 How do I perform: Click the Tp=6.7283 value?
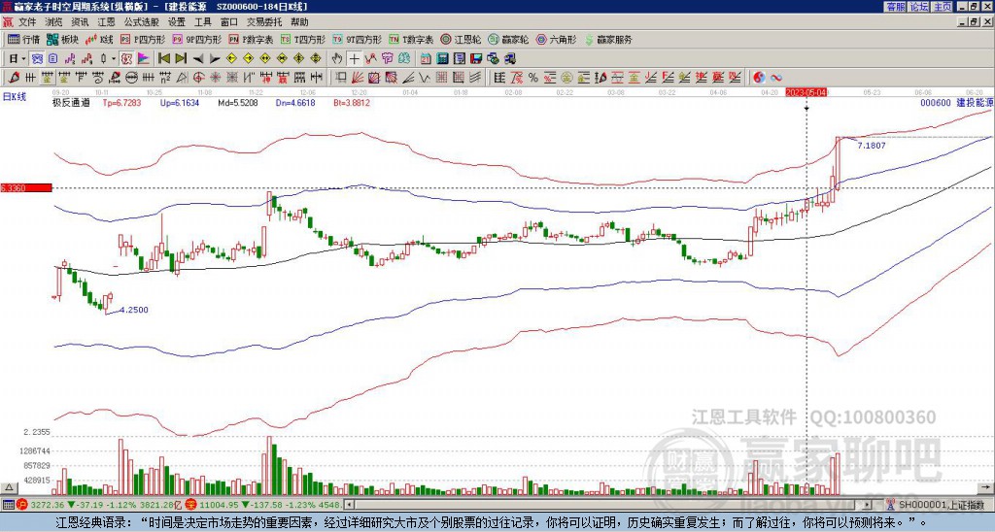click(x=120, y=103)
